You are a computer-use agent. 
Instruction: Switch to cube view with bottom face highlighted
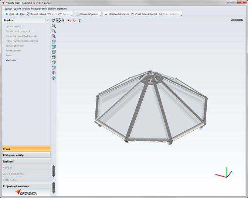[54, 62]
